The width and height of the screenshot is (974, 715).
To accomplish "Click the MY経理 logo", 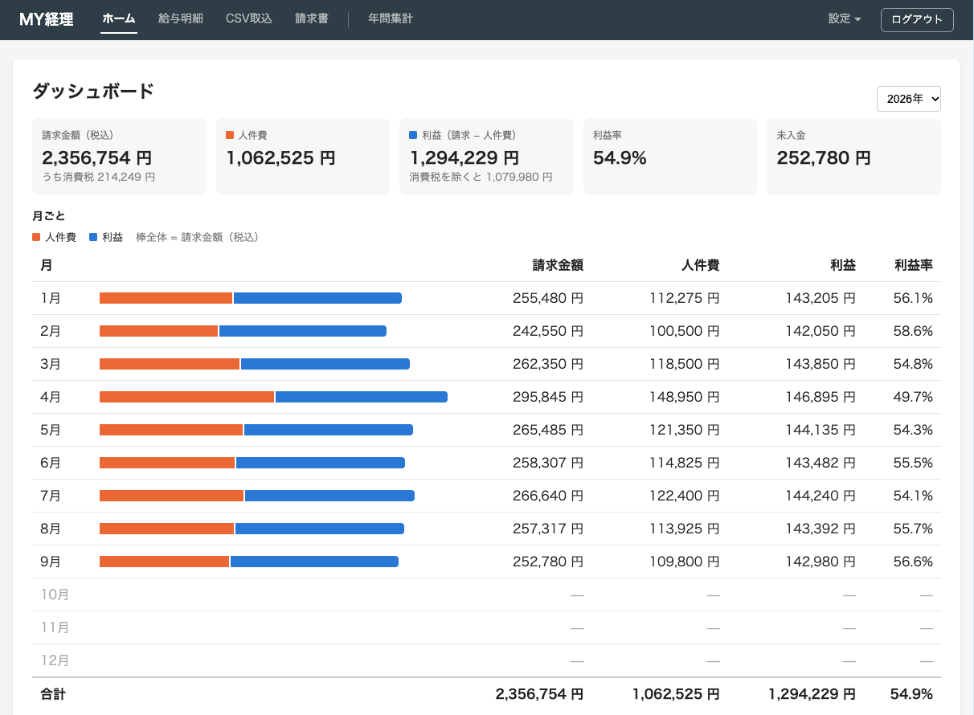I will (x=47, y=19).
